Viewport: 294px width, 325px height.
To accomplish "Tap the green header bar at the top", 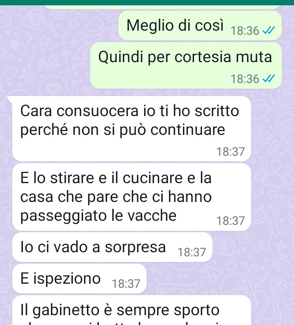I will coord(147,2).
